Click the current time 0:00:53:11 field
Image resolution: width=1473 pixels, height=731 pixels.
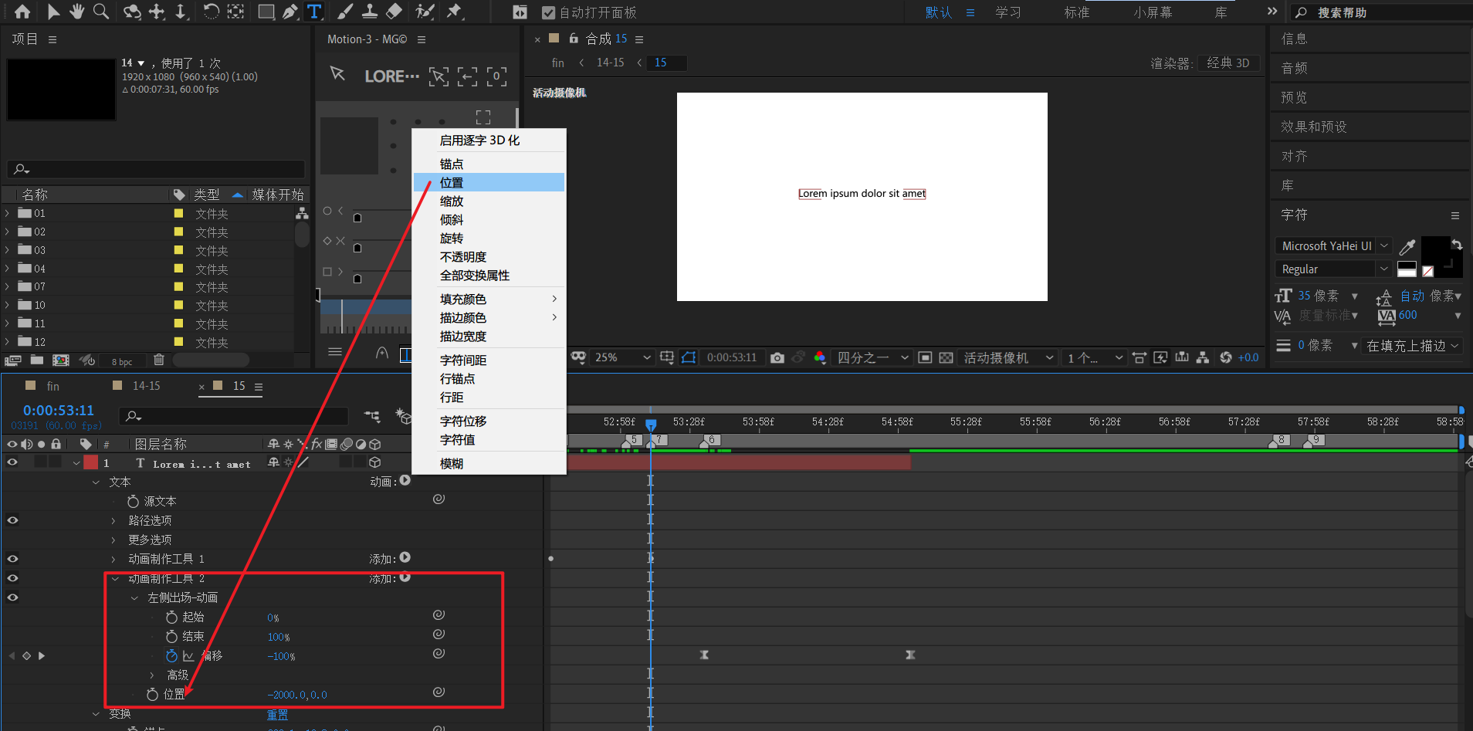click(x=59, y=411)
